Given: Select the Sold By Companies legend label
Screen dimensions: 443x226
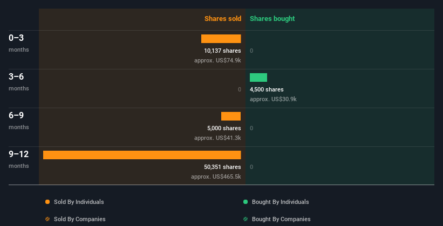Looking at the screenshot, I should [x=80, y=219].
